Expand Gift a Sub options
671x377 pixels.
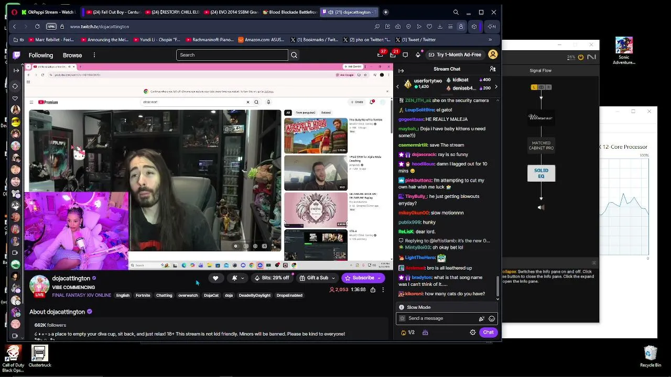tap(333, 278)
